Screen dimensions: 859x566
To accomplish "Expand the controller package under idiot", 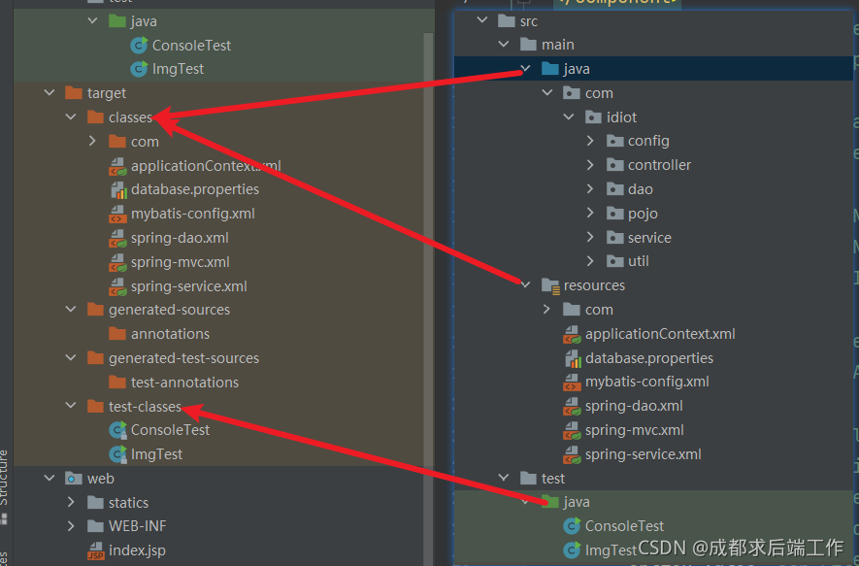I will pos(589,164).
